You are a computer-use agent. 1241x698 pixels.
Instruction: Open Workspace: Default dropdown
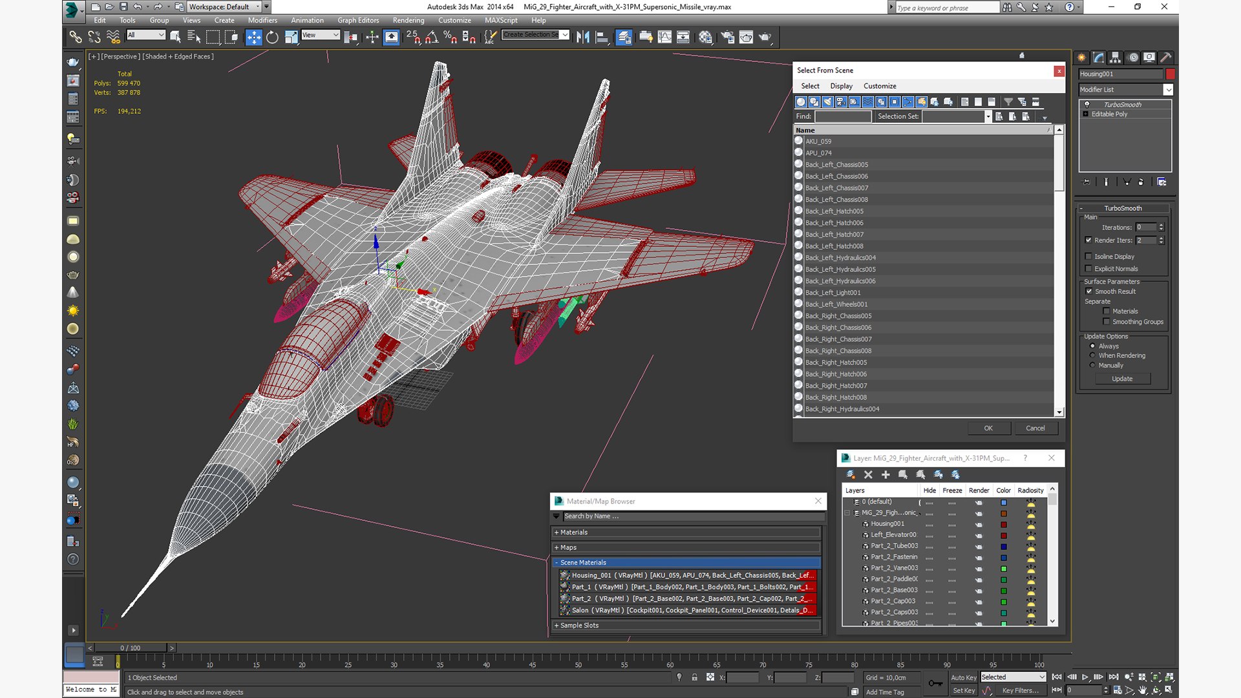(x=229, y=6)
